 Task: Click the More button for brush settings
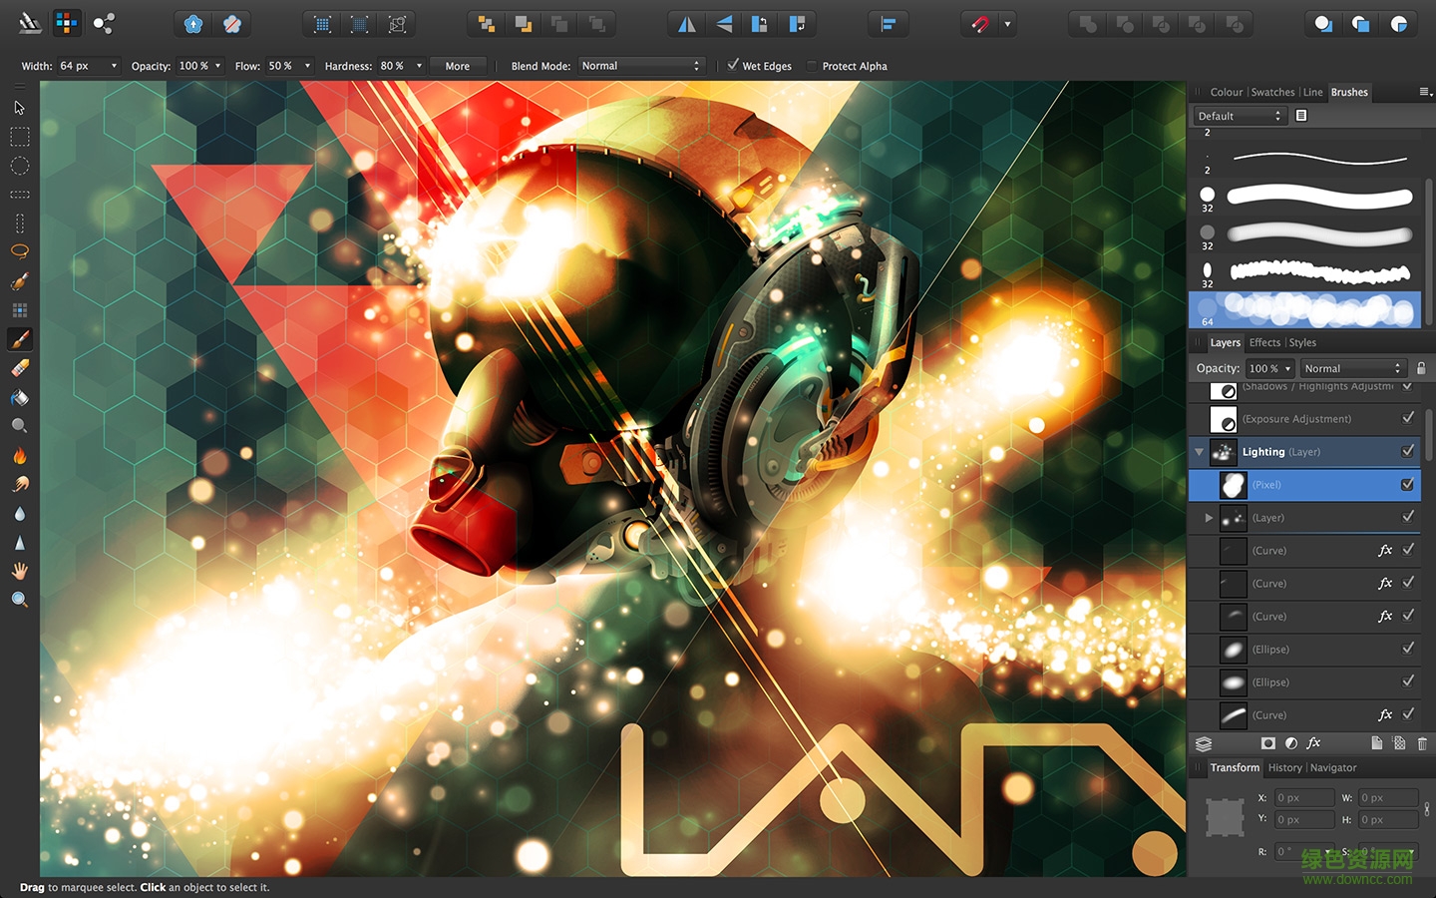458,66
